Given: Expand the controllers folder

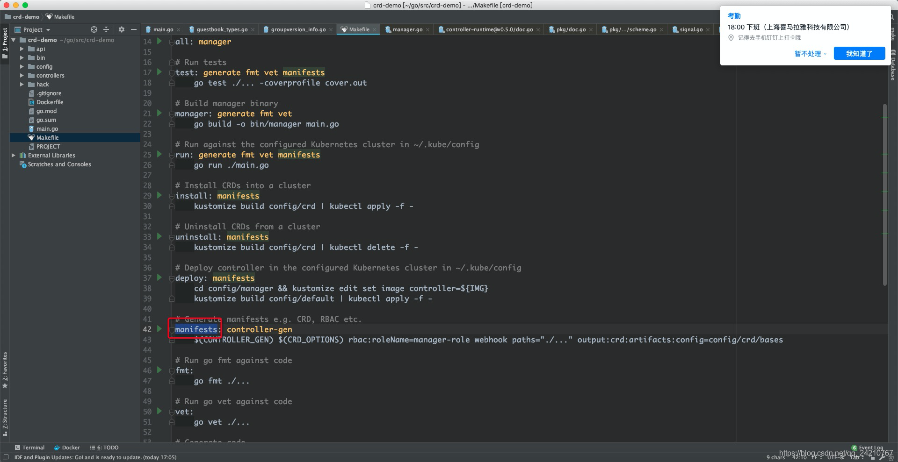Looking at the screenshot, I should pos(22,76).
